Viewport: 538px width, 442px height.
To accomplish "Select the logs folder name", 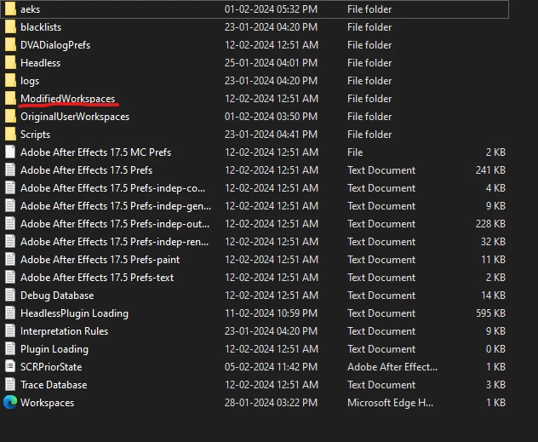I will pos(30,81).
